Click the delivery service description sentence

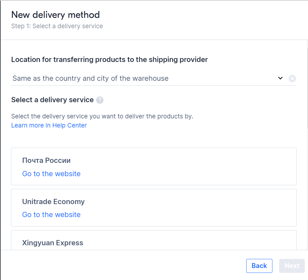tap(102, 116)
